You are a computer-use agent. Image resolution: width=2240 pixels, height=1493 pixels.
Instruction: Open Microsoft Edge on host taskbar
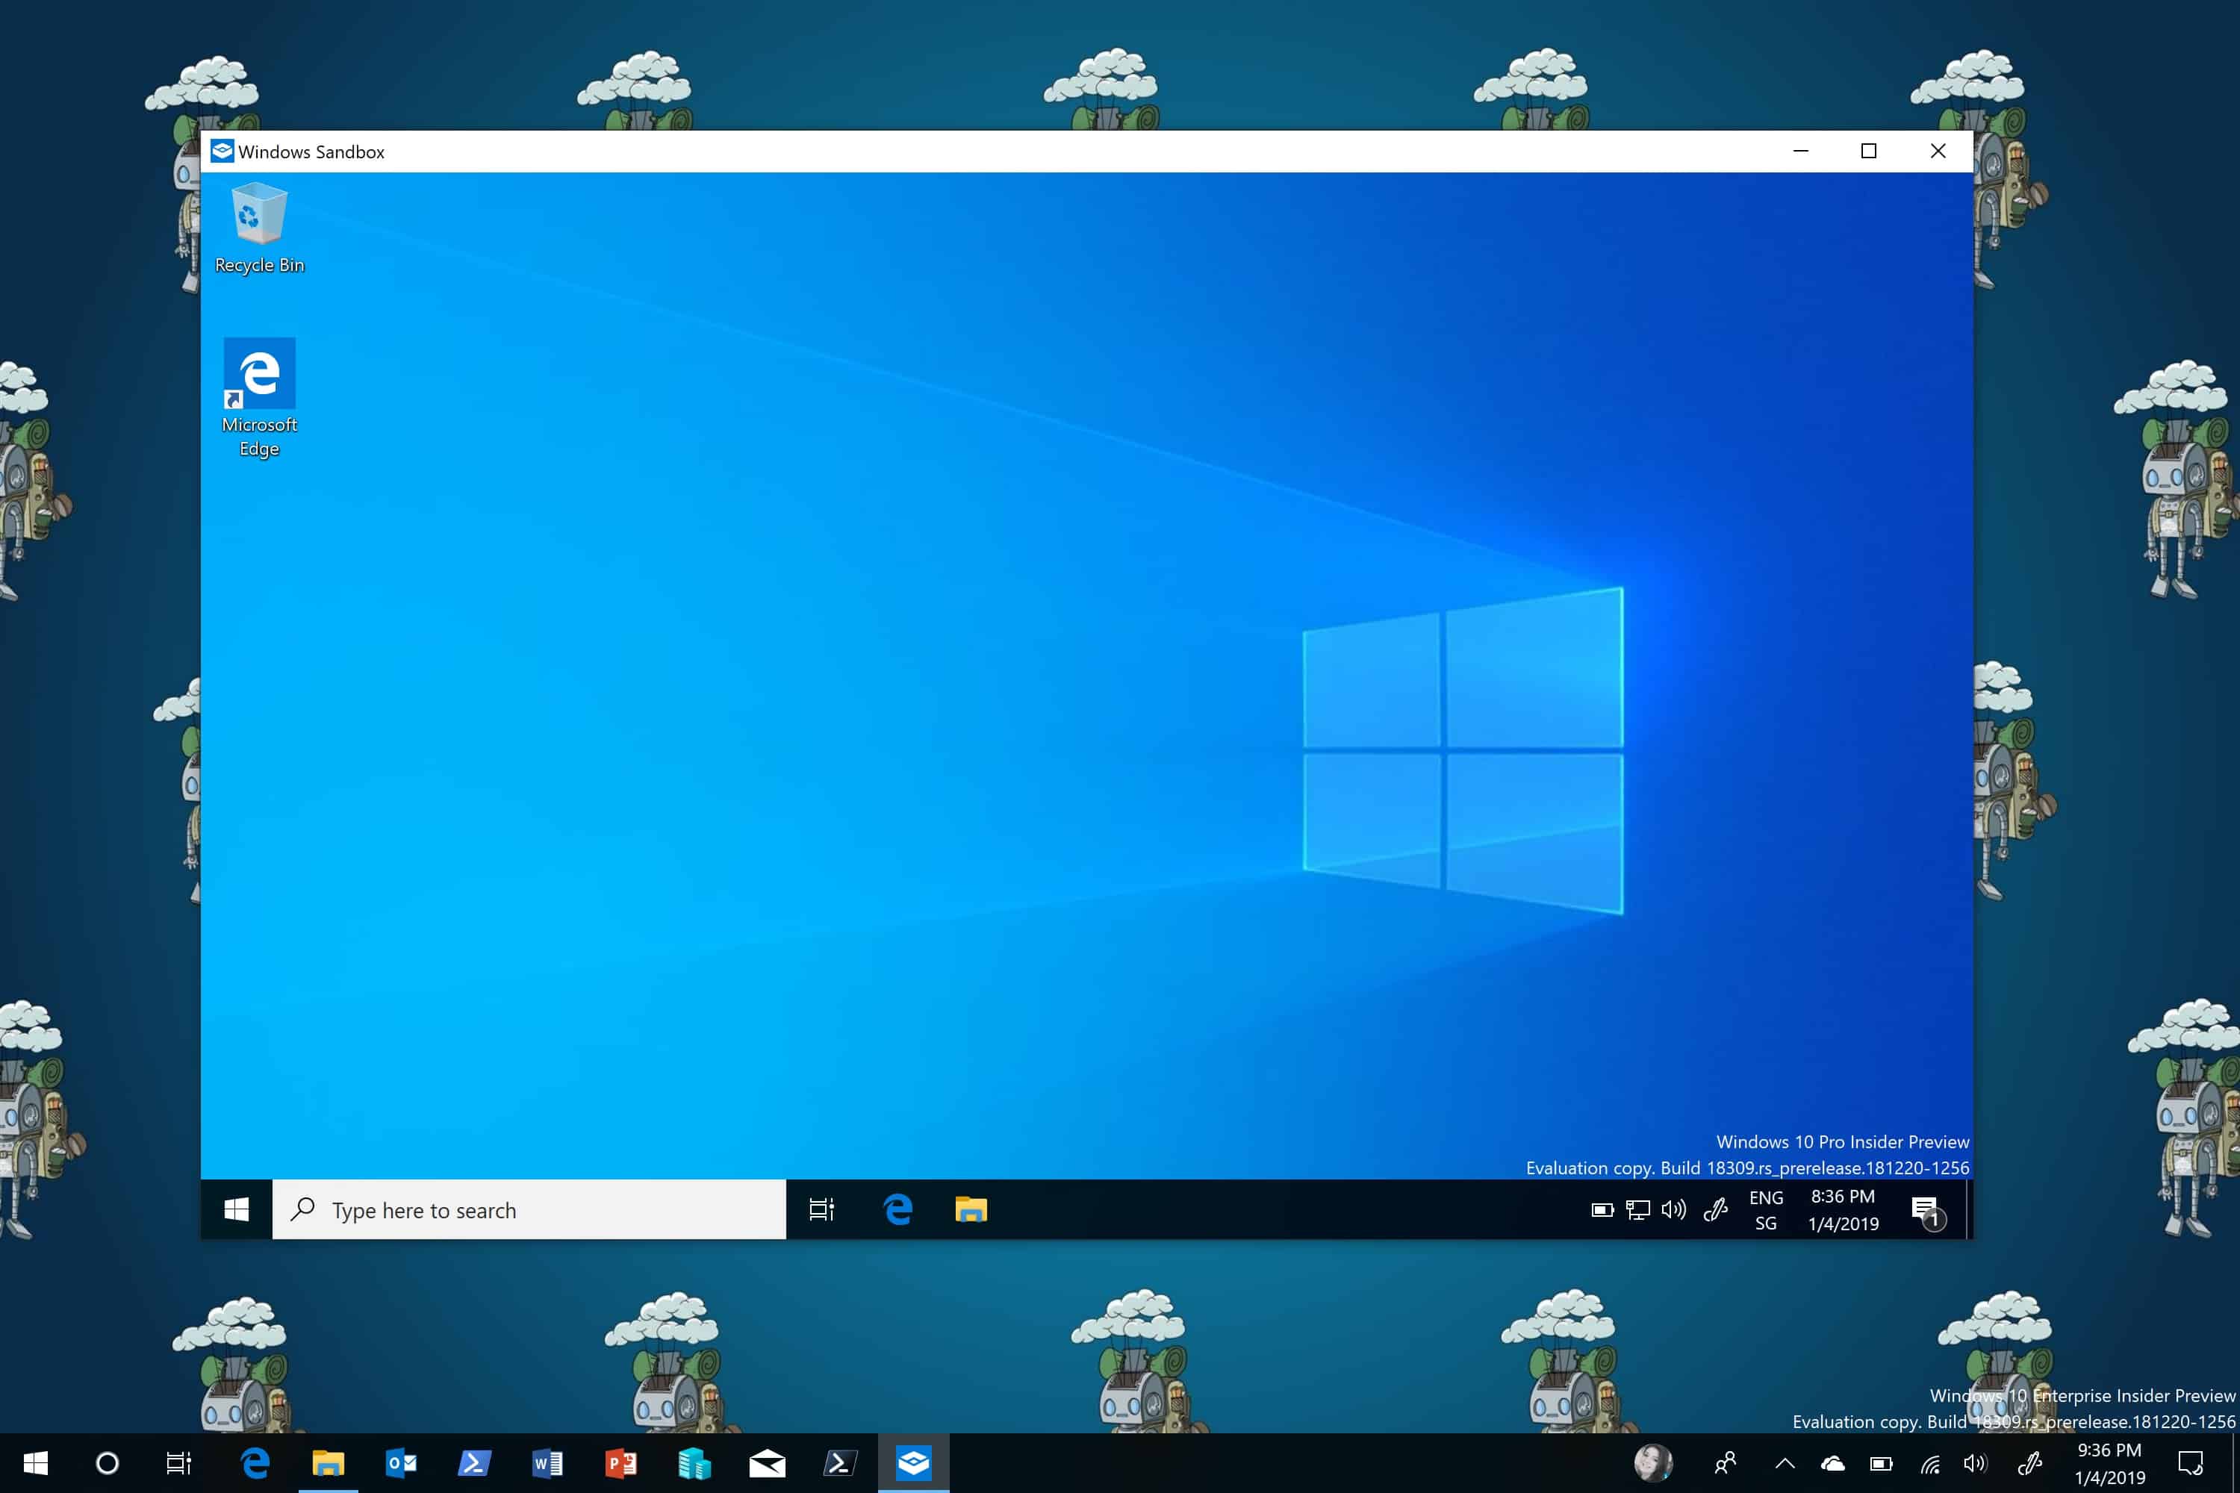[x=255, y=1463]
